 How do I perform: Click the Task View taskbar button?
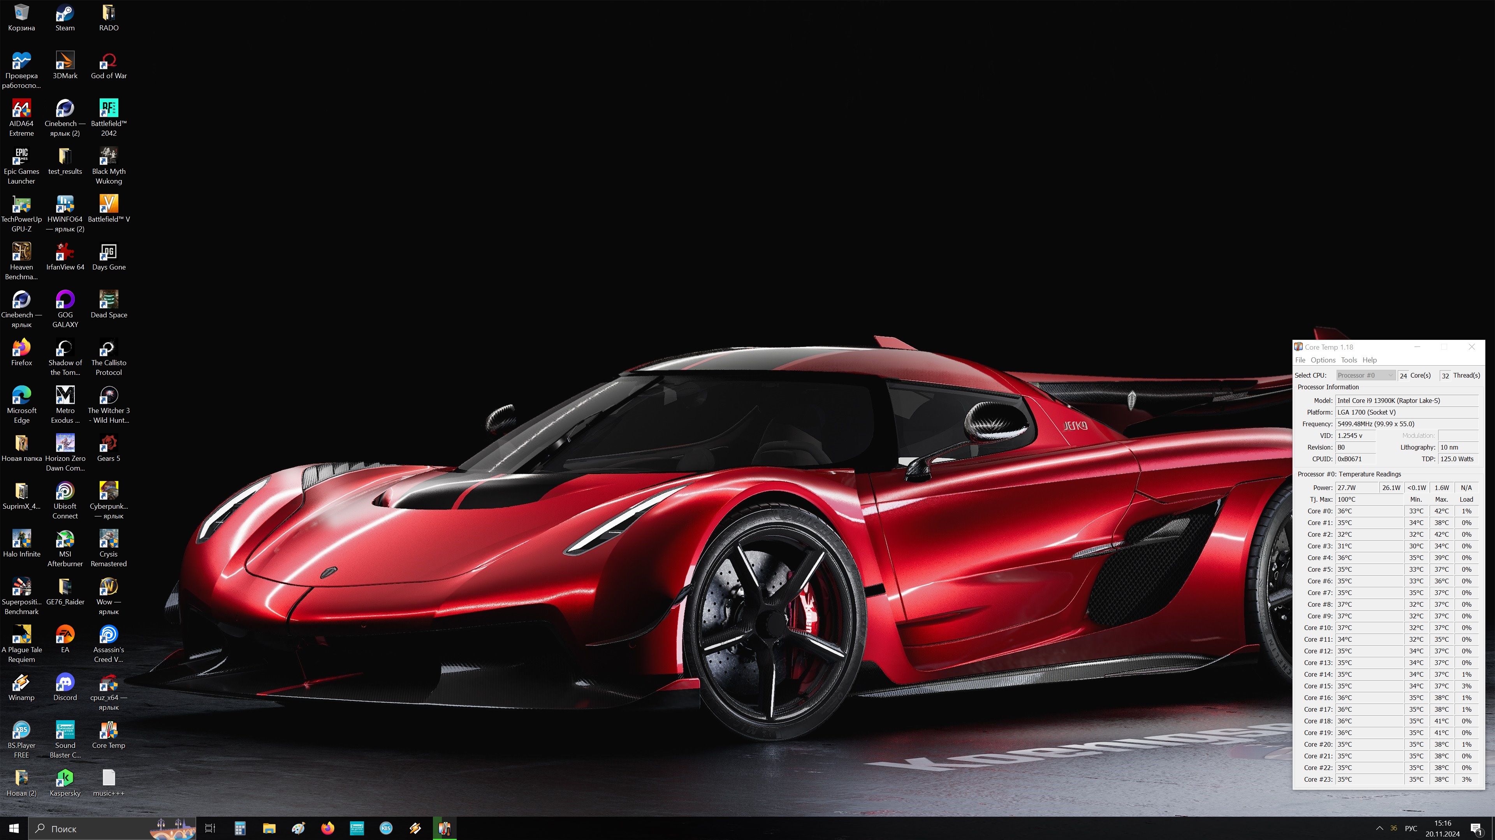pos(210,828)
